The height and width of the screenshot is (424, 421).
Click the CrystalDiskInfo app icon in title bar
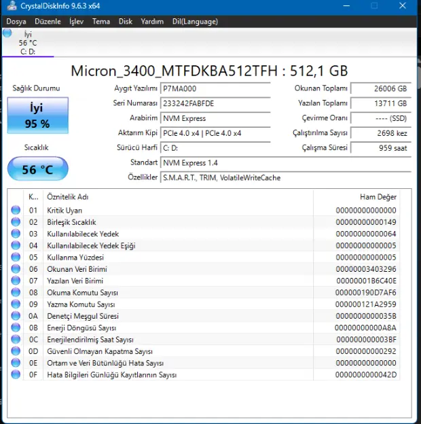click(x=12, y=5)
